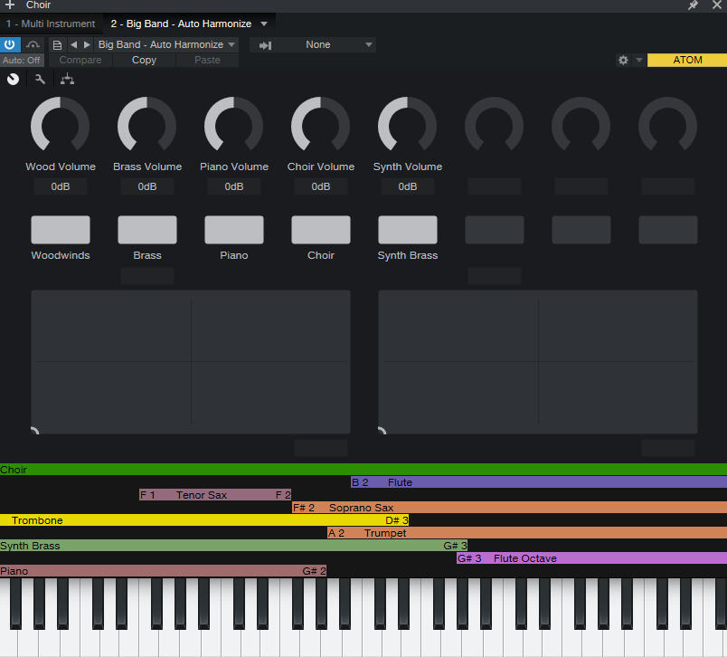The image size is (727, 657).
Task: Click inside the left XY pad
Action: click(x=191, y=362)
